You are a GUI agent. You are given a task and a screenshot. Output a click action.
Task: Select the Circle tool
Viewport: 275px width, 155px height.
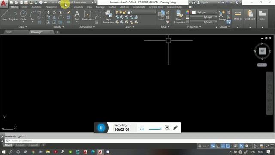23,15
